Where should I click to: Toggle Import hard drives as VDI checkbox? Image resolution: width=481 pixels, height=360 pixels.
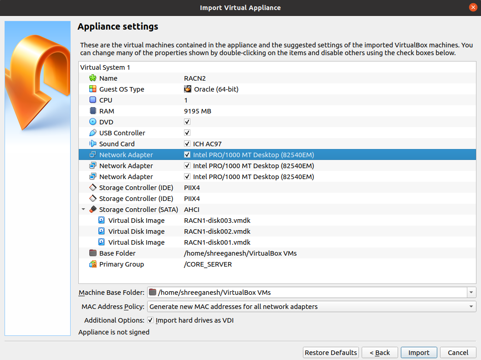(150, 320)
